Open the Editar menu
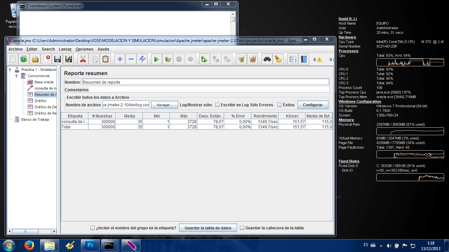The width and height of the screenshot is (449, 252). (32, 49)
